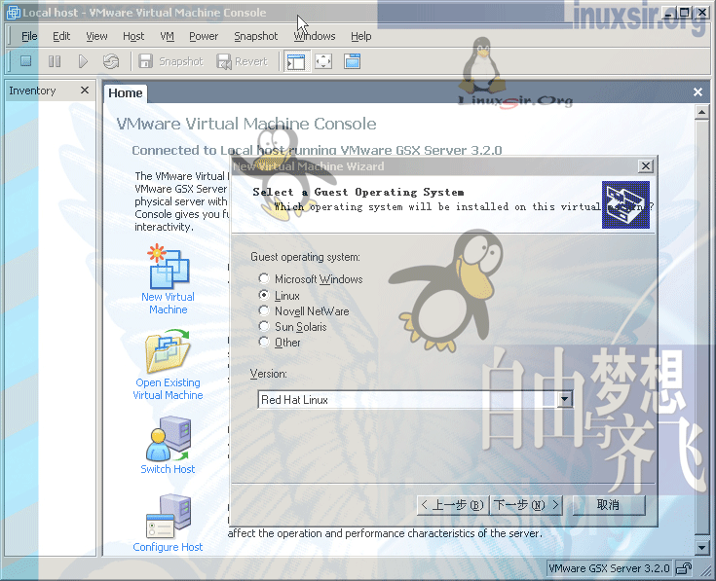This screenshot has width=716, height=581.
Task: Select the Novell NetWare radio button
Action: click(x=263, y=310)
